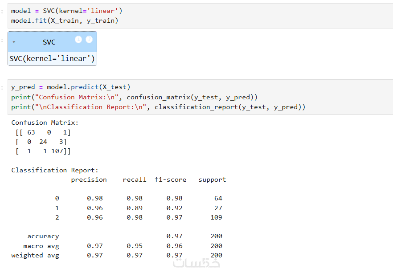Open SVC documentation question-mark icon
The image size is (393, 273).
pos(89,40)
